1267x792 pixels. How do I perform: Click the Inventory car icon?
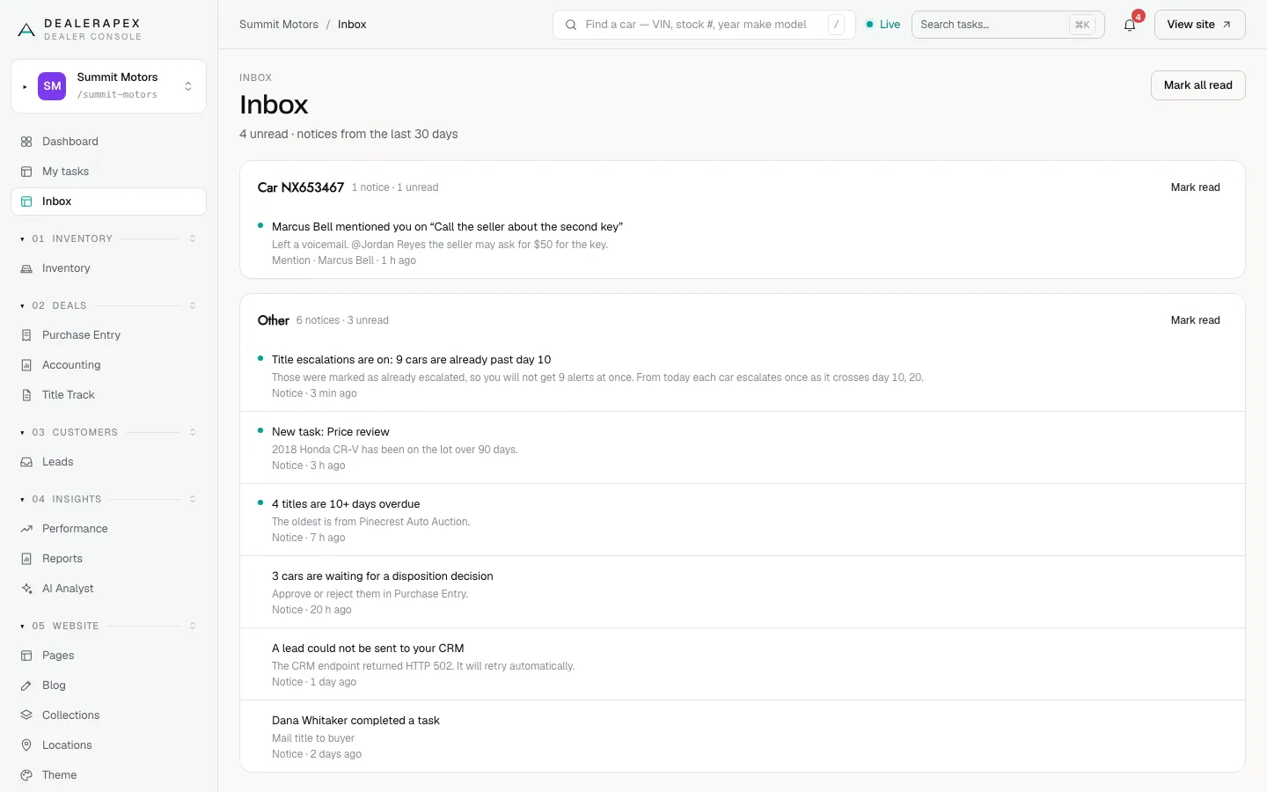point(26,268)
